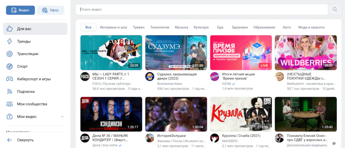Play the Судзумэ video thumbnail
The image size is (345, 148).
(x=176, y=52)
